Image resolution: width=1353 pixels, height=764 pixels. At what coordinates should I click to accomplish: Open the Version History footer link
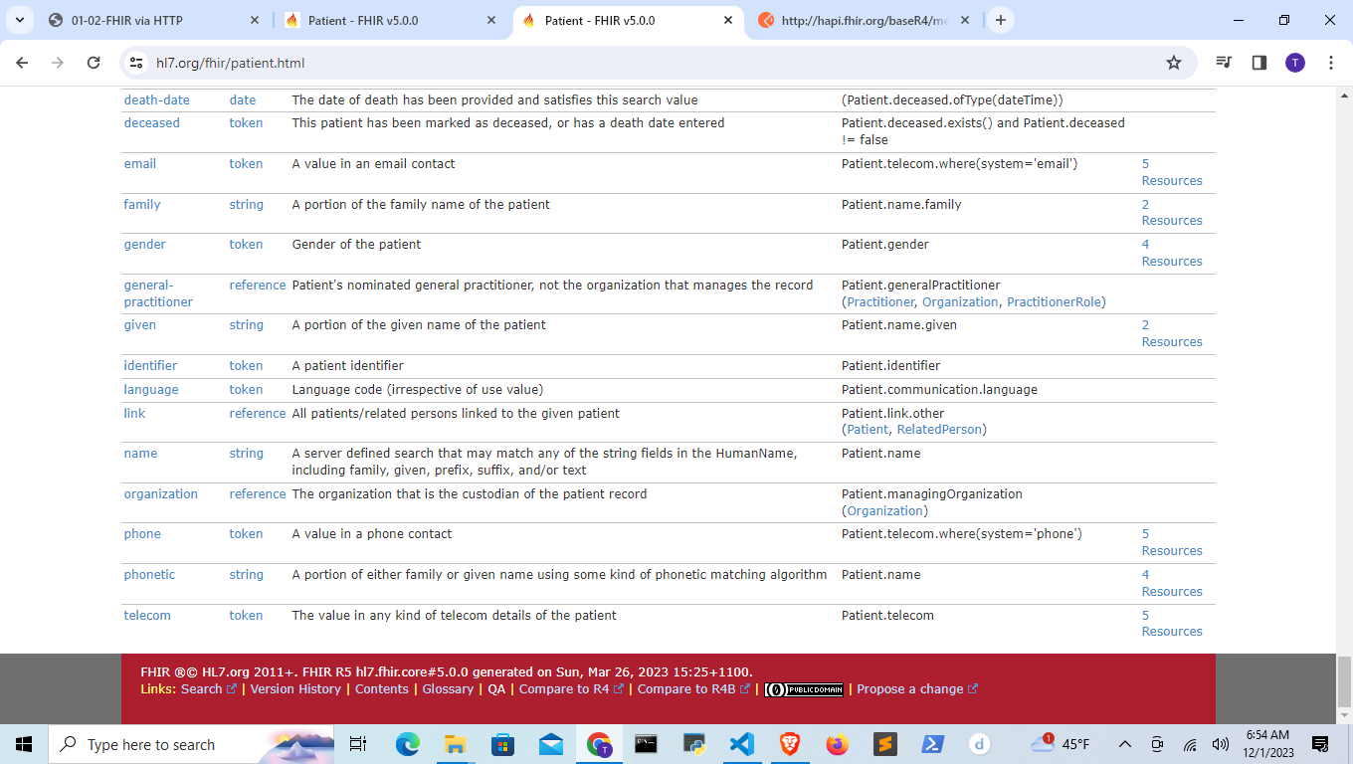[x=295, y=688]
